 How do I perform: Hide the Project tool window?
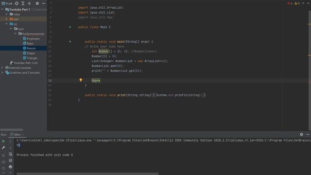coord(44,3)
